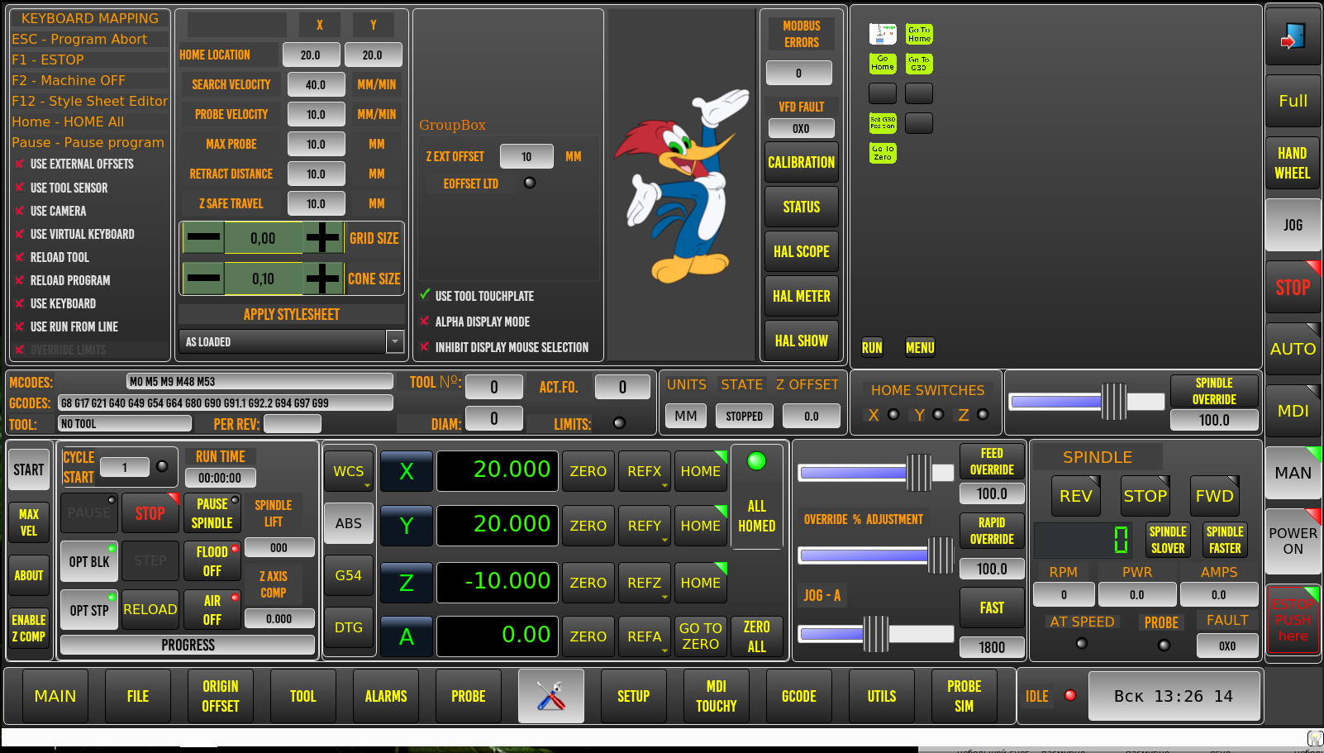This screenshot has height=753, width=1324.
Task: Click the red STOP button on right sidebar
Action: pos(1293,288)
